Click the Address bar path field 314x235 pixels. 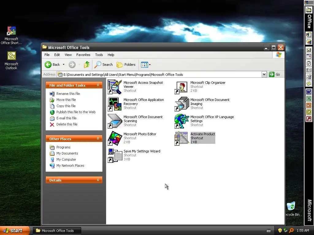(x=159, y=75)
